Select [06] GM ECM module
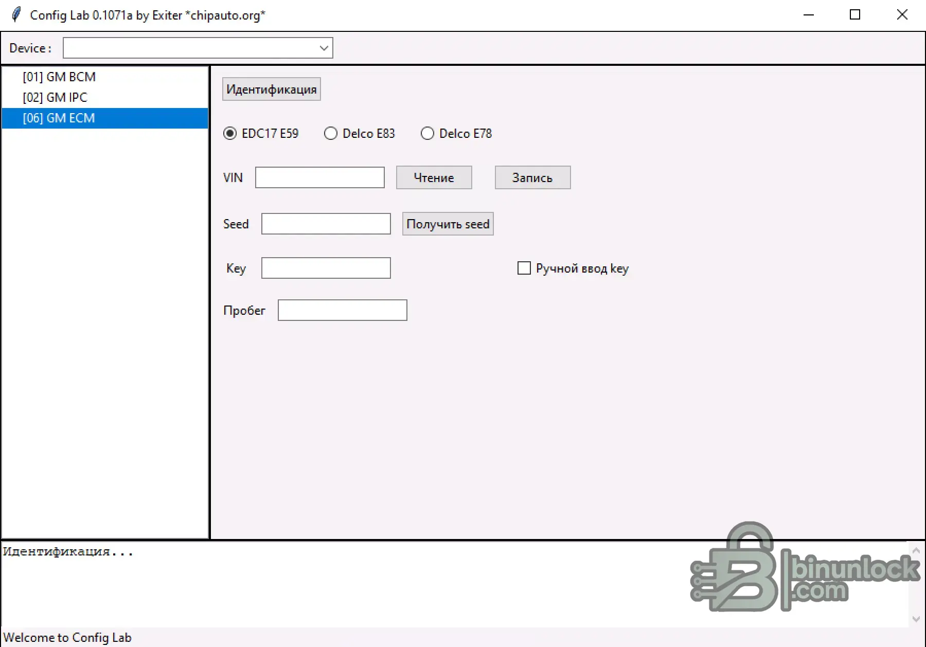 (x=105, y=118)
